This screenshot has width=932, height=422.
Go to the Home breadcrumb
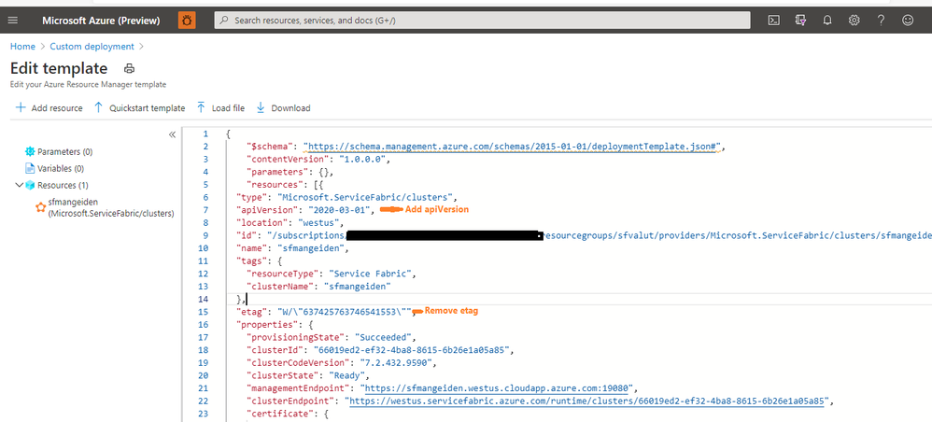coord(22,46)
